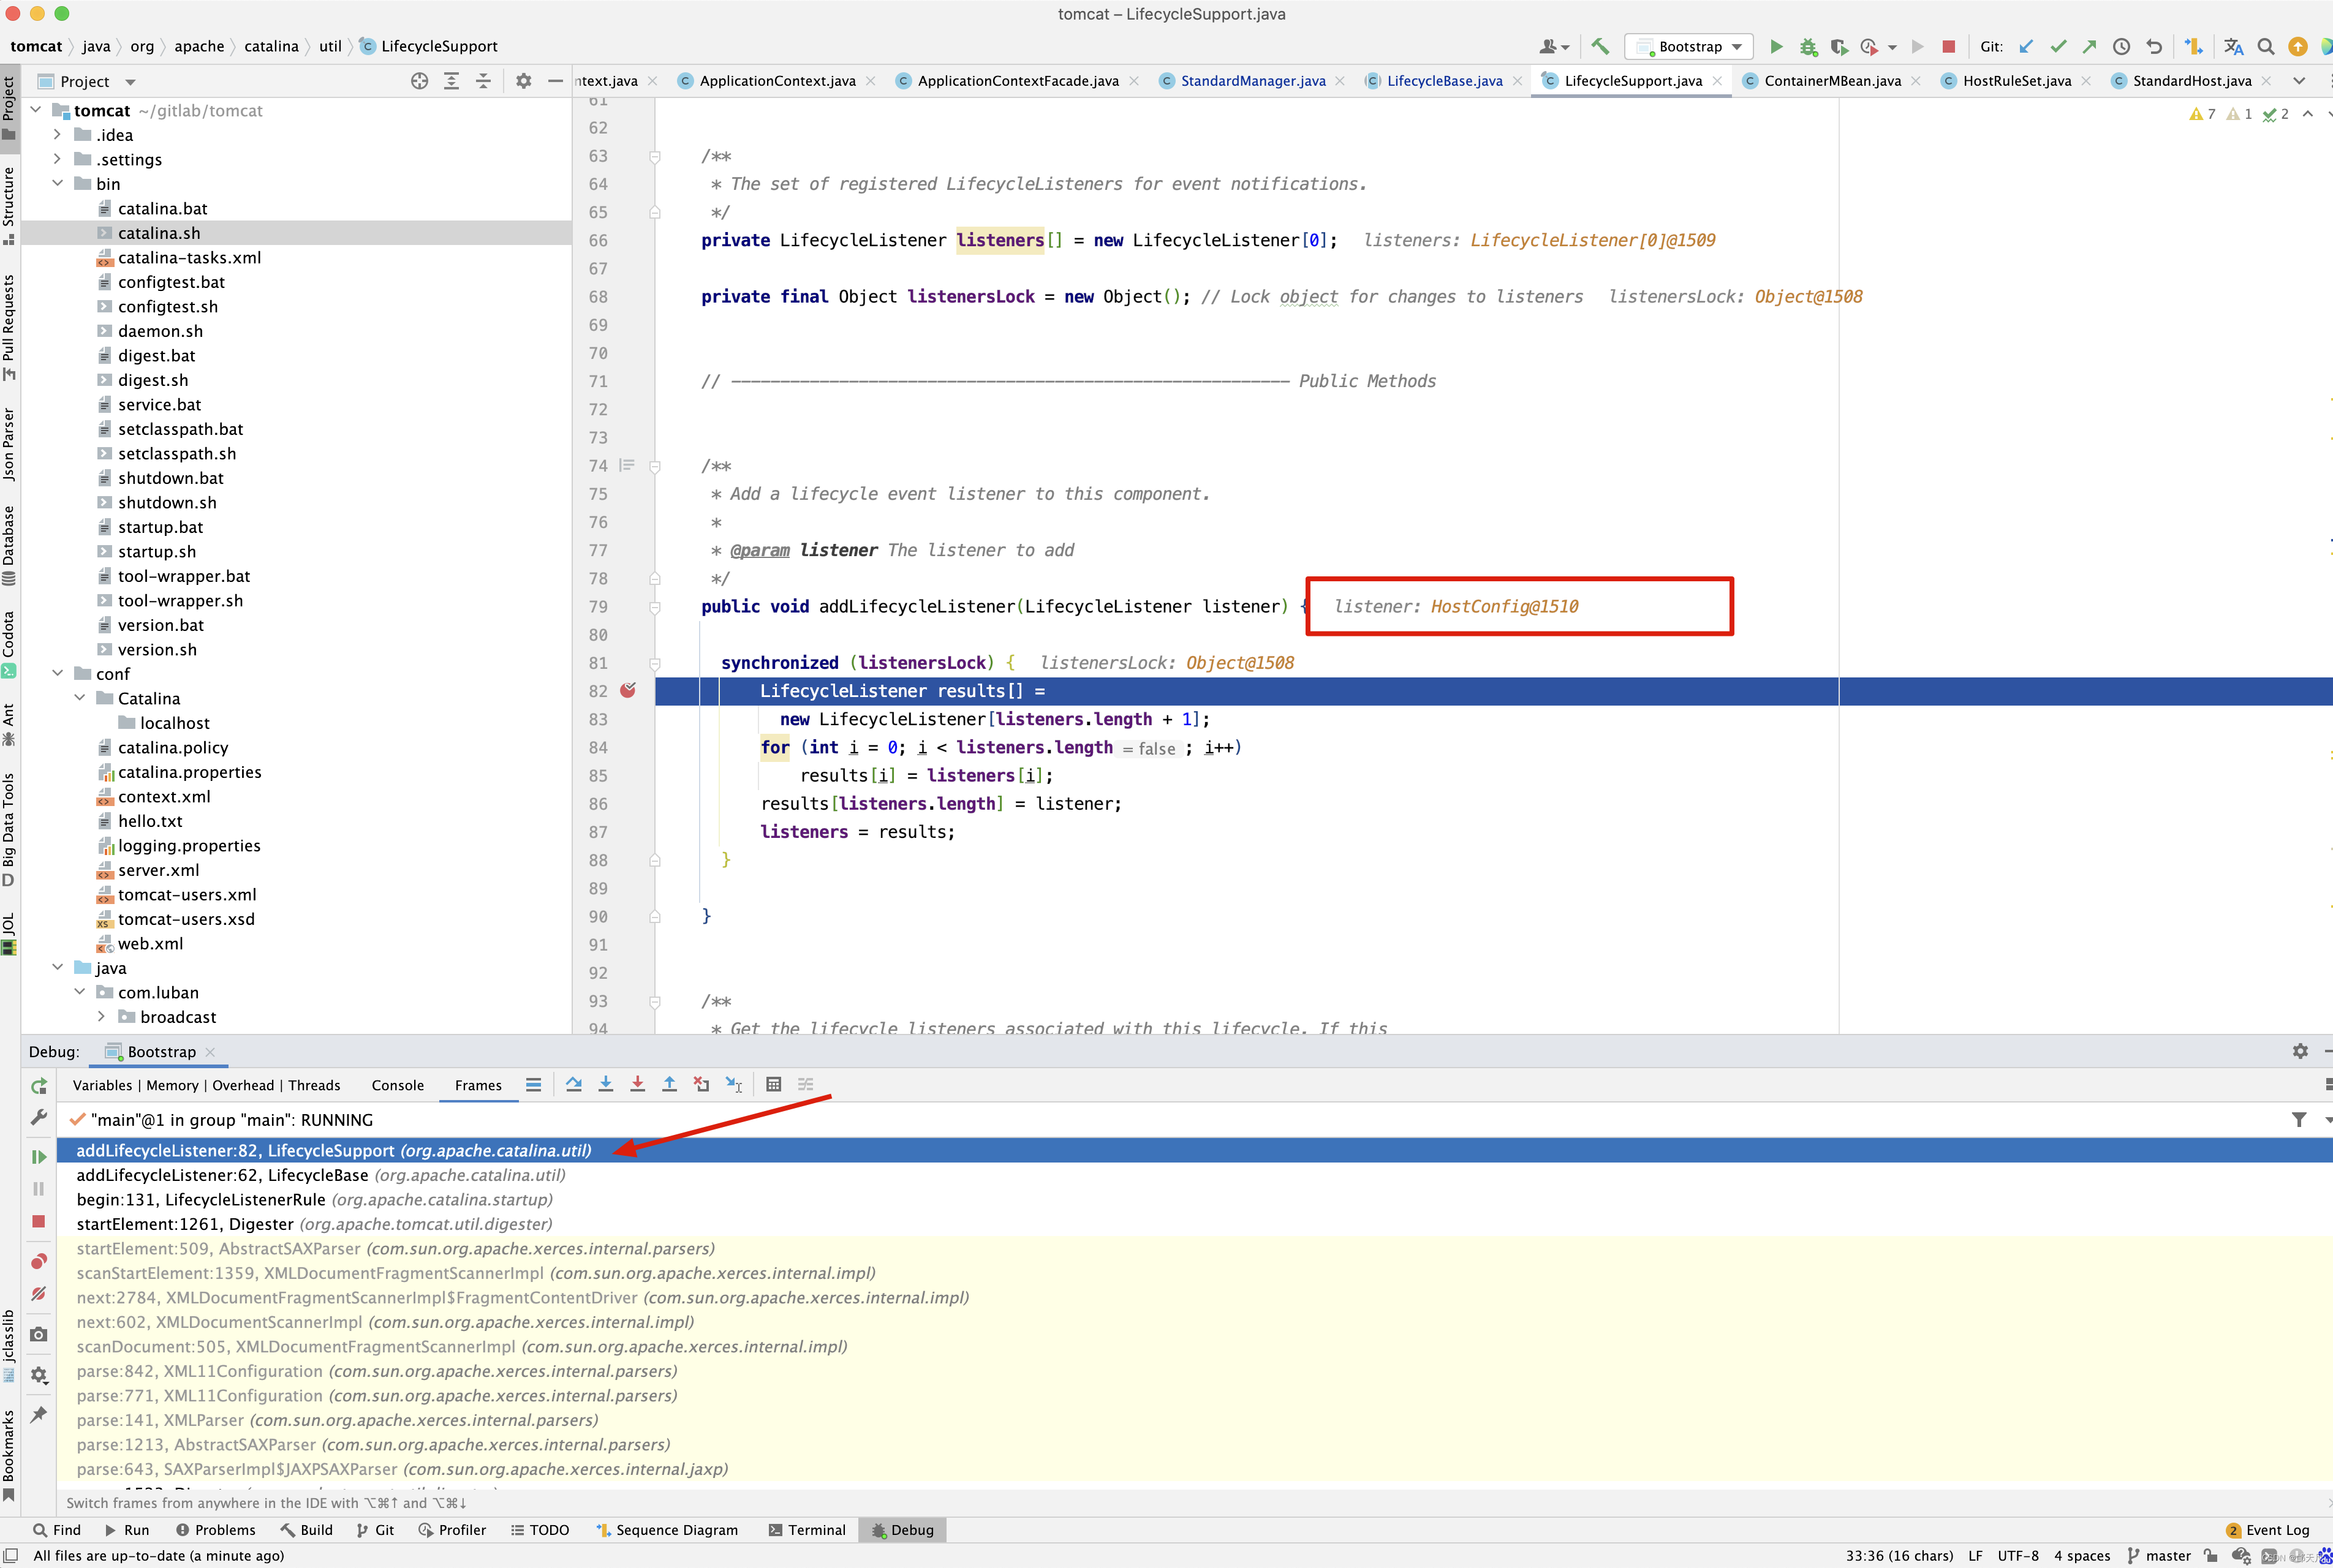Click the Build project hammer icon
This screenshot has width=2333, height=1568.
point(1600,46)
